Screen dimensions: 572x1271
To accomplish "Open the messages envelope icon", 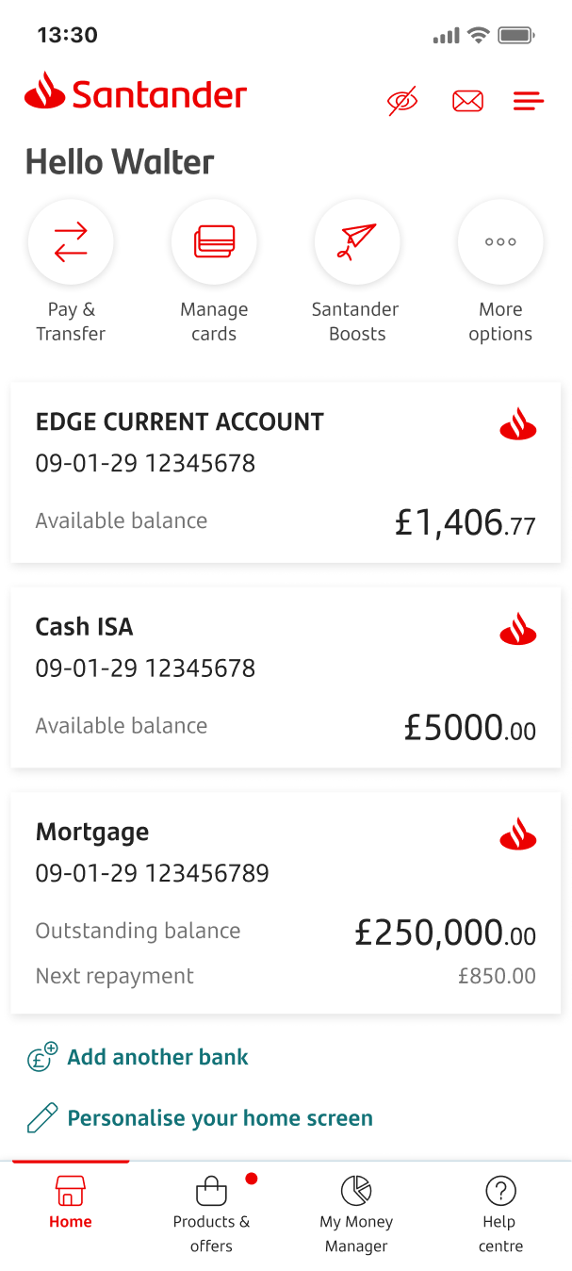I will [467, 100].
